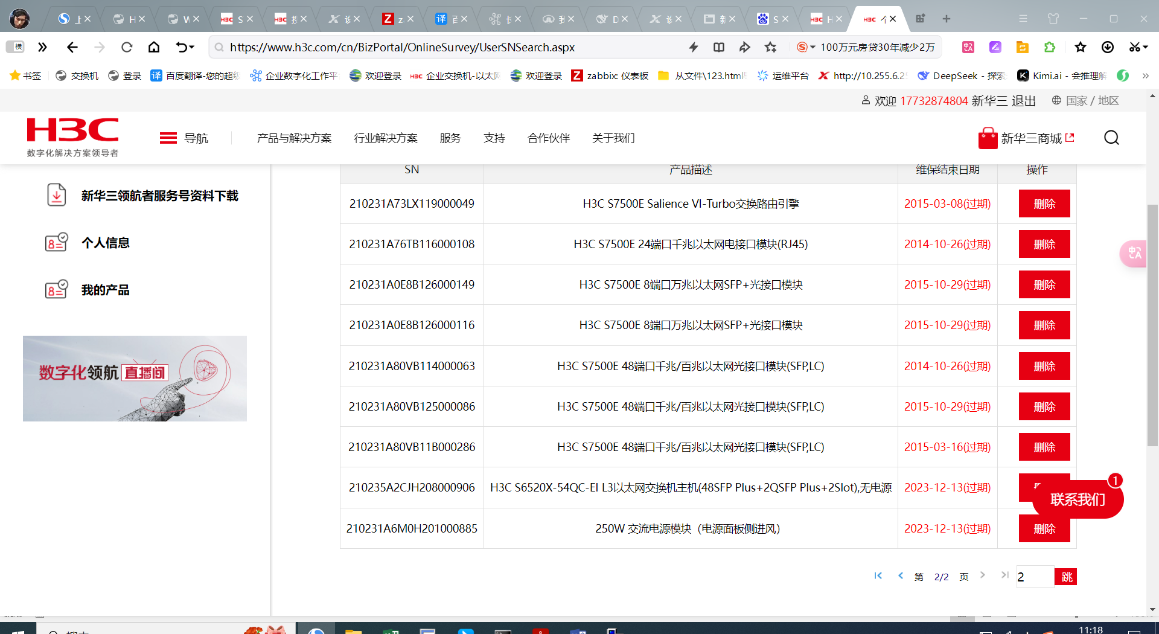Open the yellow folder toolbar icon
This screenshot has height=634, width=1159.
point(1023,47)
